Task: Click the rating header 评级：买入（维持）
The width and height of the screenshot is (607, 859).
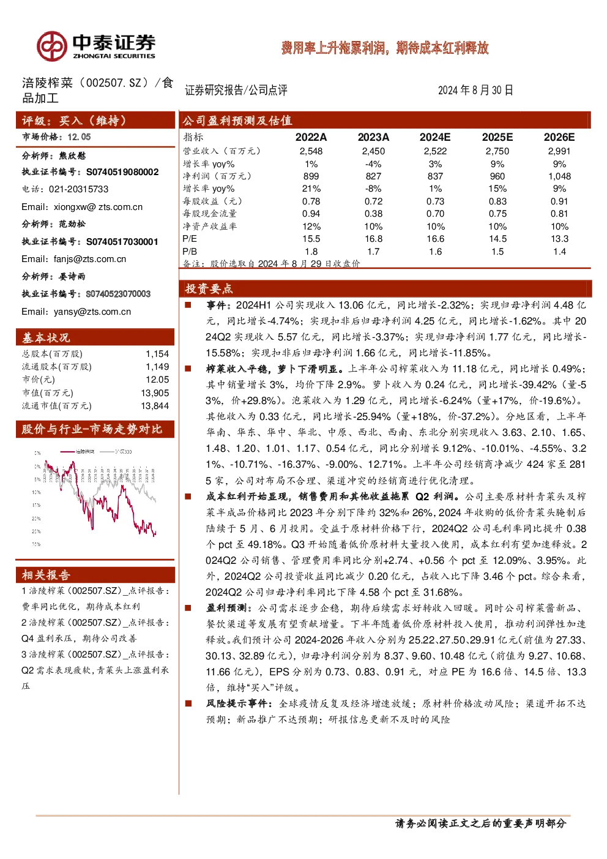Action: (95, 121)
